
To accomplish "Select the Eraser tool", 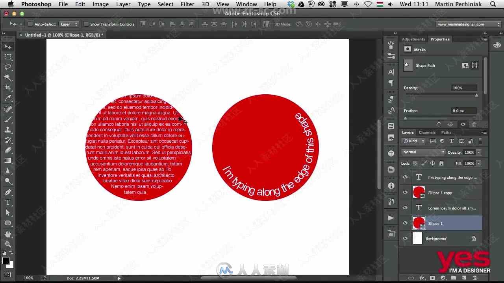I will (8, 150).
